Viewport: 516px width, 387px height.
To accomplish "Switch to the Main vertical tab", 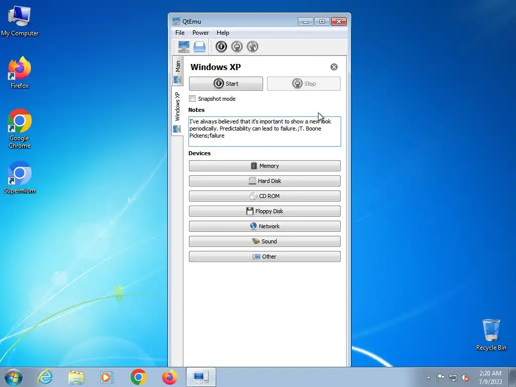I will (x=177, y=71).
